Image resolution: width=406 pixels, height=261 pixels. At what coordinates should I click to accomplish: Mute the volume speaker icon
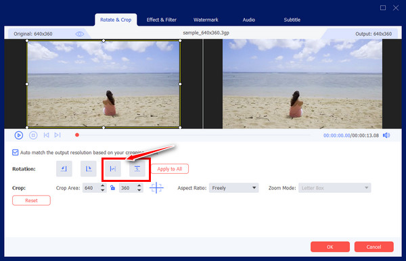(386, 135)
